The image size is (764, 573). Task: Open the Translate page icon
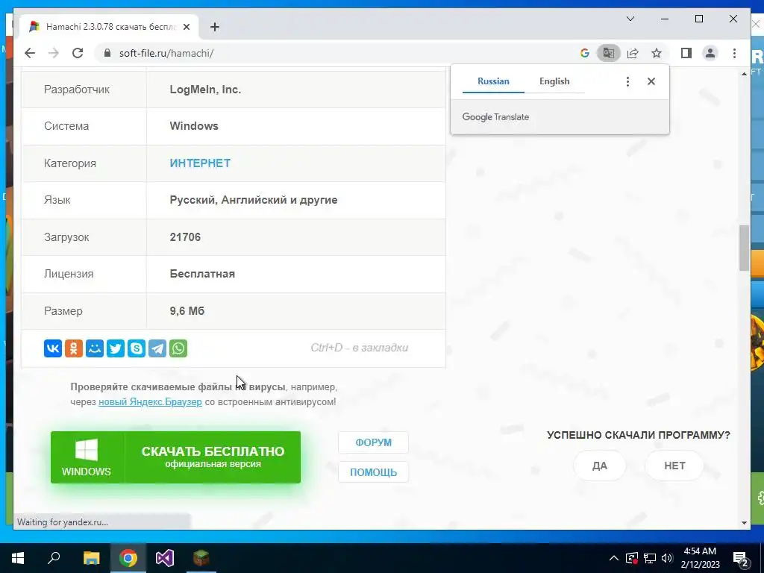[x=609, y=53]
